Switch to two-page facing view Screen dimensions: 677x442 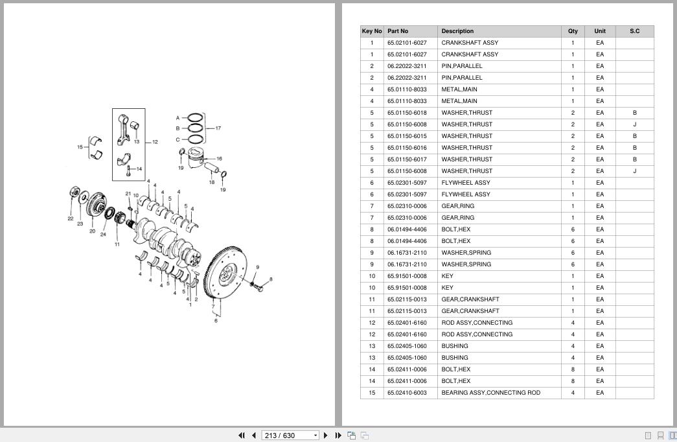point(672,436)
